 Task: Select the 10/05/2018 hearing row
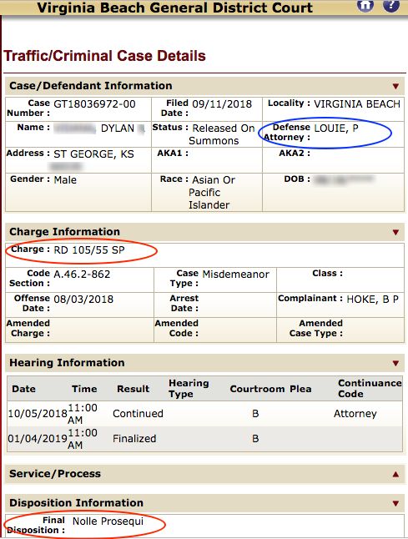205,414
